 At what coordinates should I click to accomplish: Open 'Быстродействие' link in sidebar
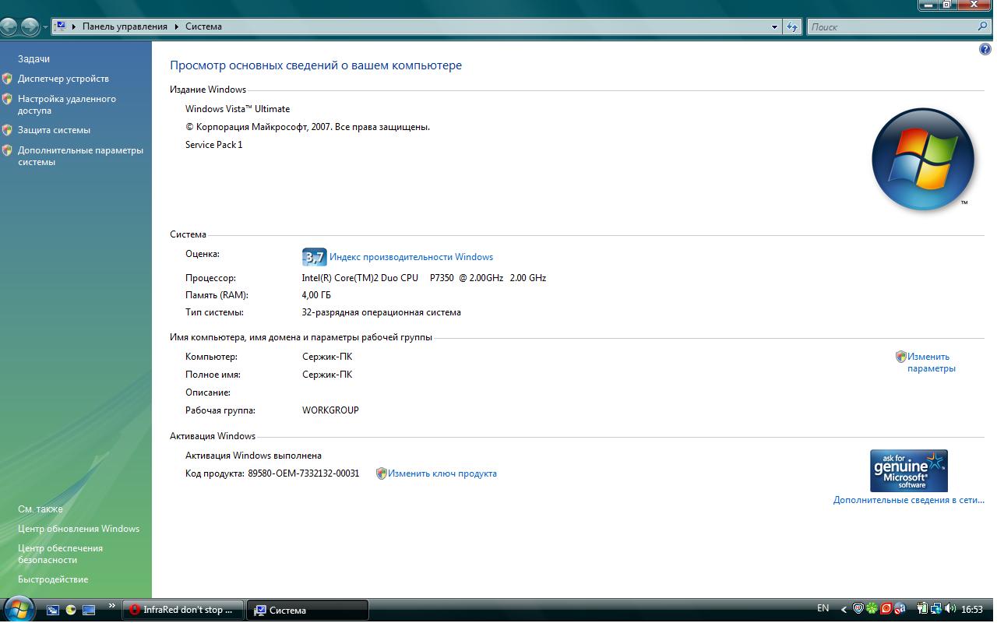[53, 579]
